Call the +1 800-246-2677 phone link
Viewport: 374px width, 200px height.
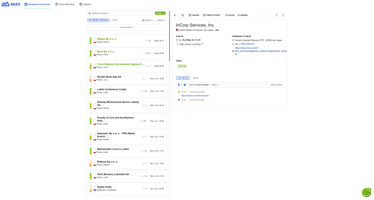(x=247, y=44)
